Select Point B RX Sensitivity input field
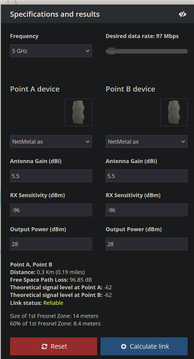 tap(146, 210)
